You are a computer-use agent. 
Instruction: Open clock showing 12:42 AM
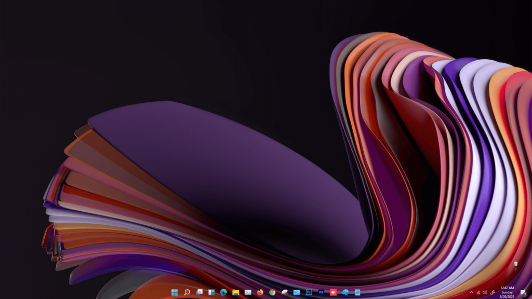tap(507, 292)
